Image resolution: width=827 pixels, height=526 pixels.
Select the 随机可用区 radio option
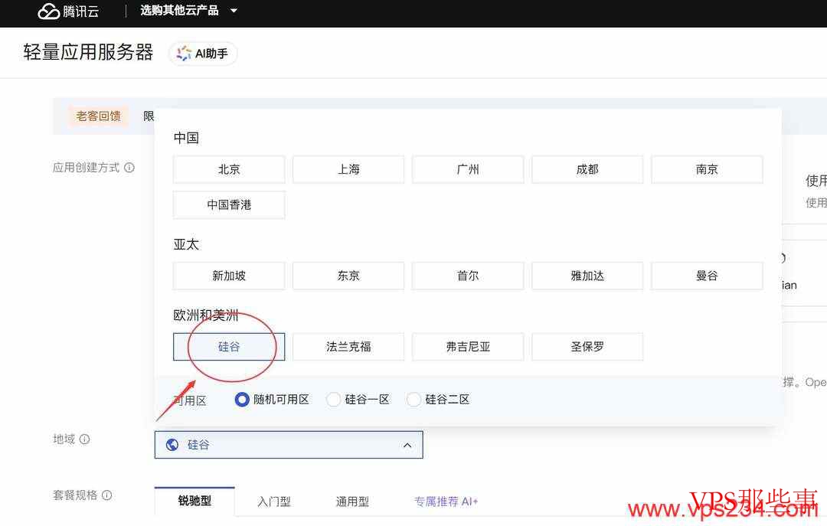242,400
